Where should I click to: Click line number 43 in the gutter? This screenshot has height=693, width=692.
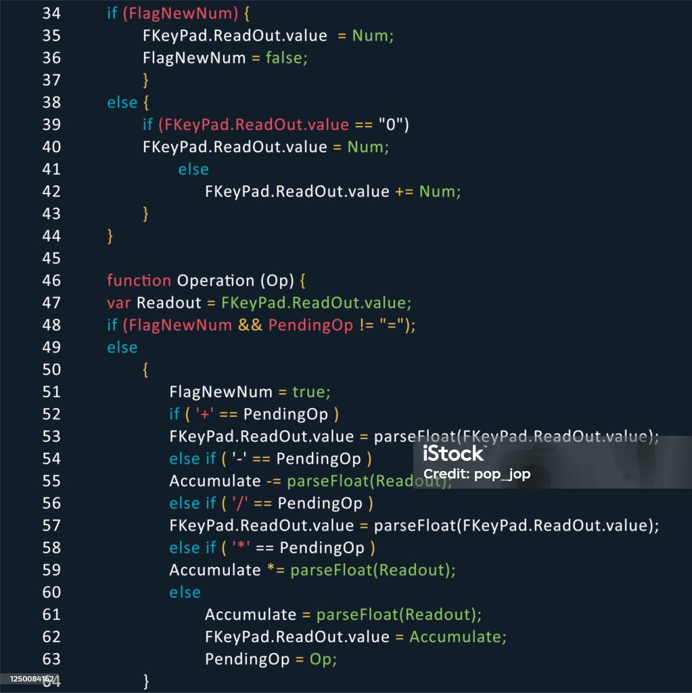tap(51, 214)
